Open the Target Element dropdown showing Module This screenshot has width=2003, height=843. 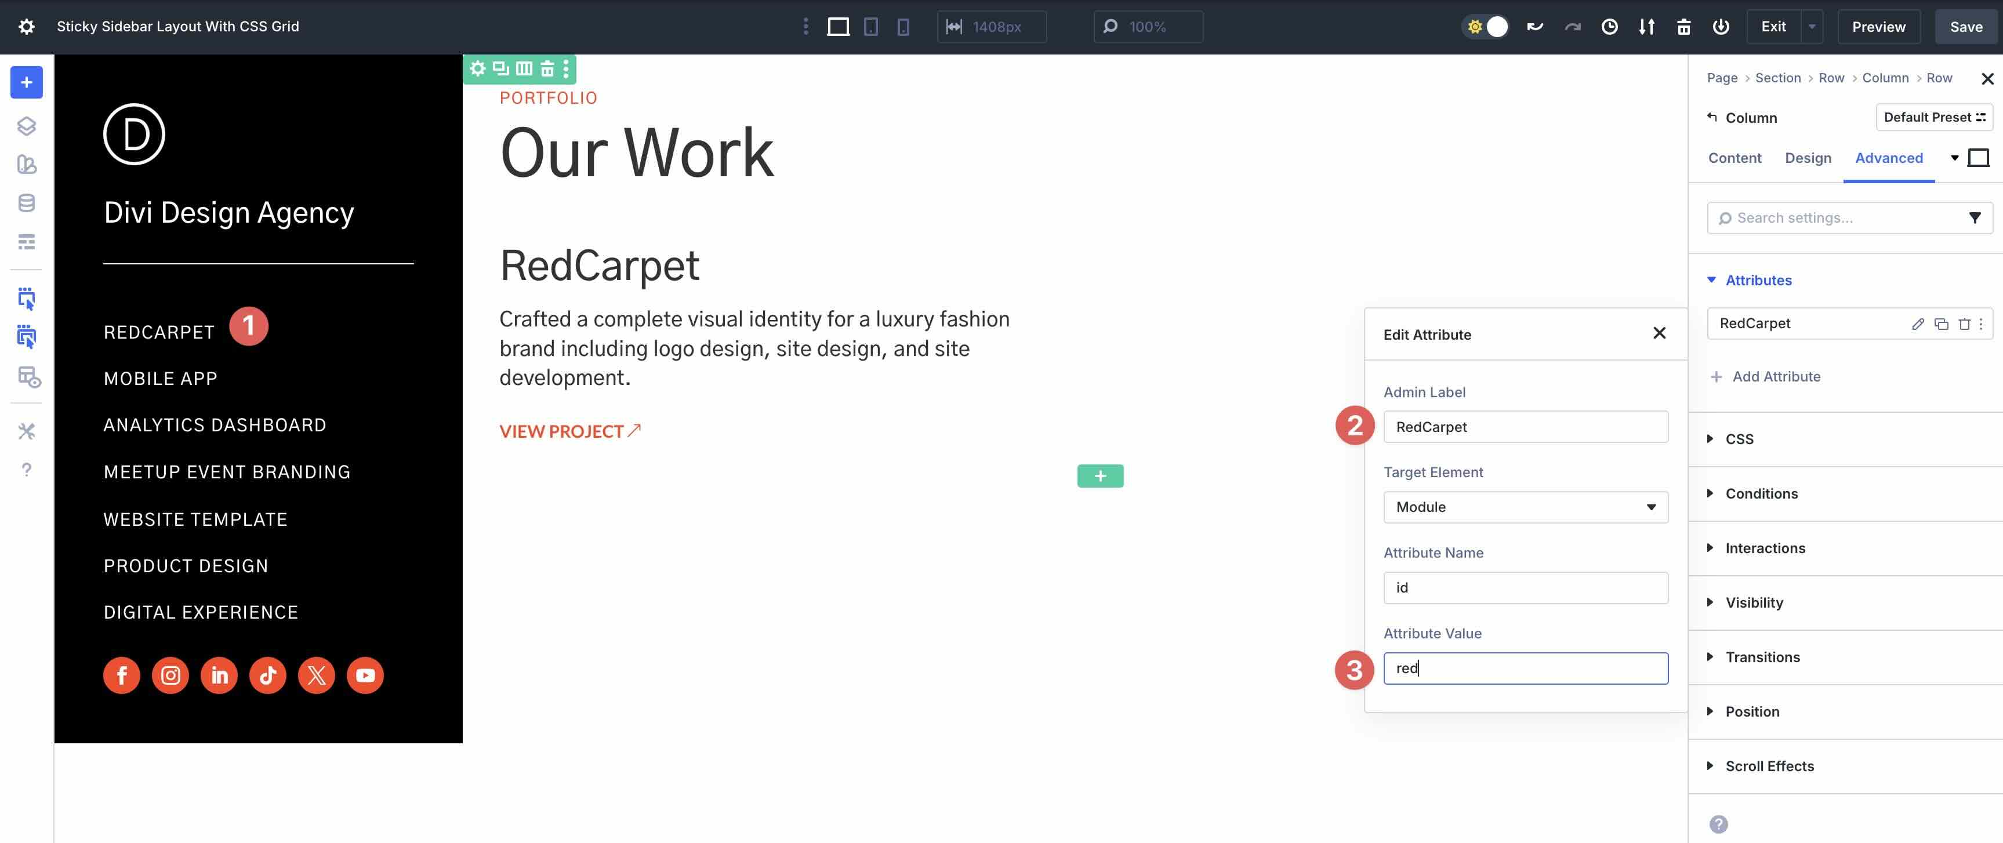click(1525, 507)
